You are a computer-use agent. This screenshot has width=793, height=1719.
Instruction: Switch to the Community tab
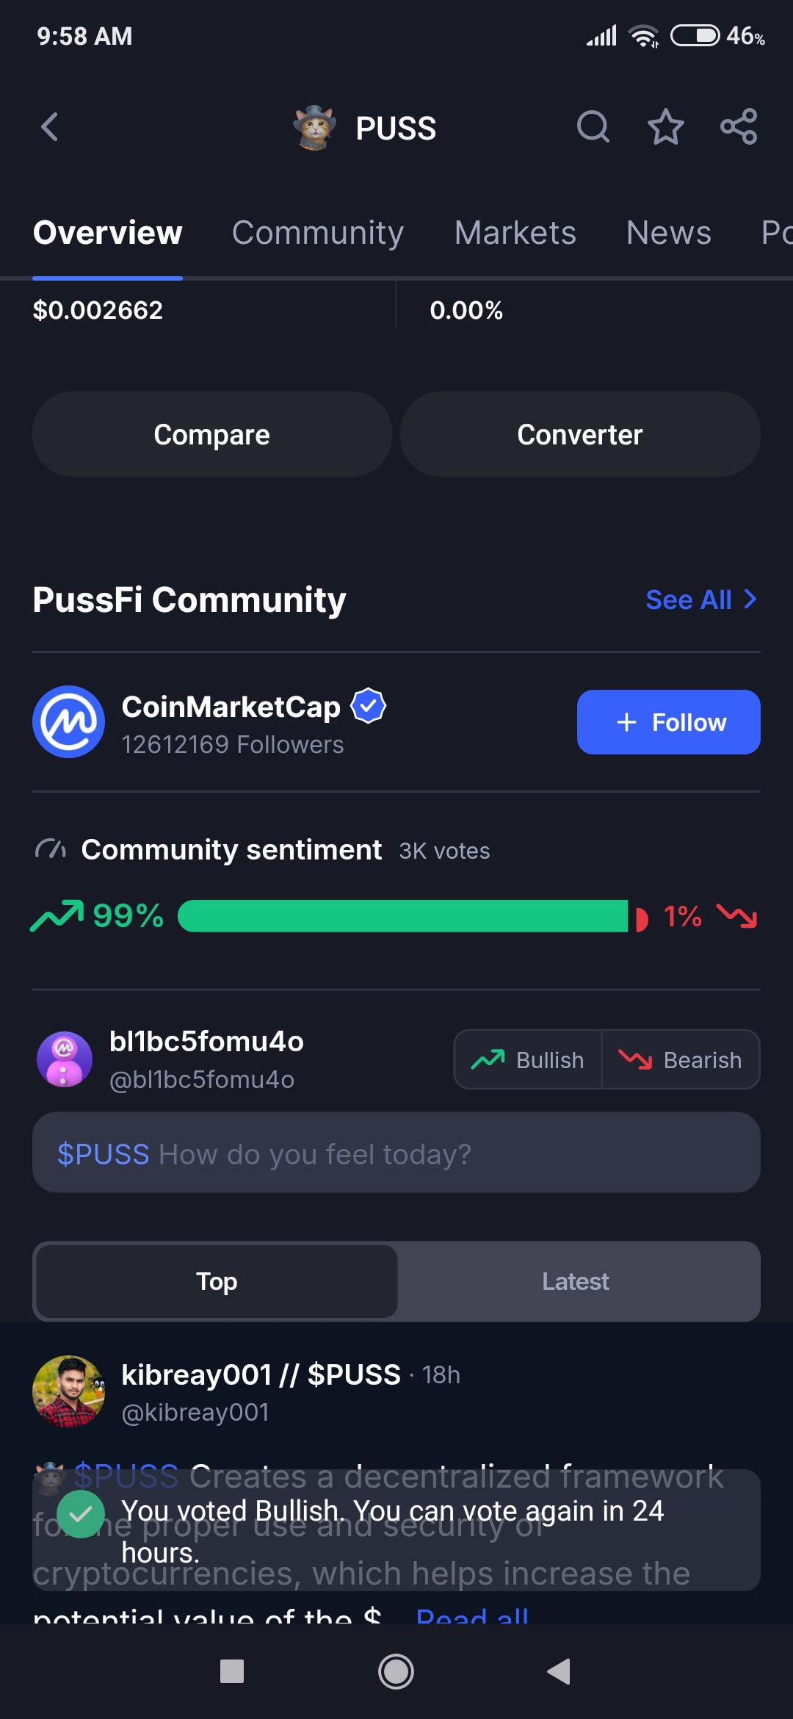pyautogui.click(x=318, y=233)
